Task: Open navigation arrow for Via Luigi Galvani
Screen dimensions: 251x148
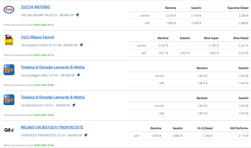Action: [x=77, y=15]
